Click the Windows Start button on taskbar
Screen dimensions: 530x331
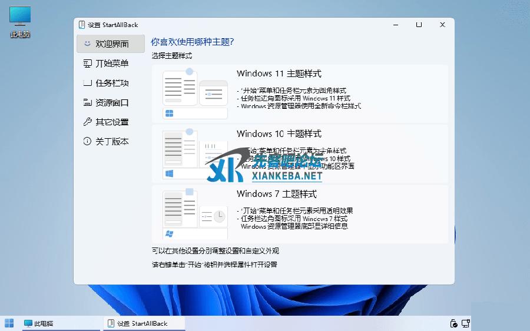click(9, 323)
